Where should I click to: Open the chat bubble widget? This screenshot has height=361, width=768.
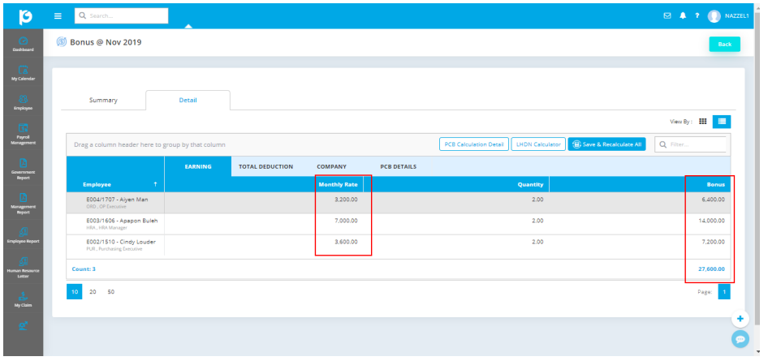tap(740, 341)
